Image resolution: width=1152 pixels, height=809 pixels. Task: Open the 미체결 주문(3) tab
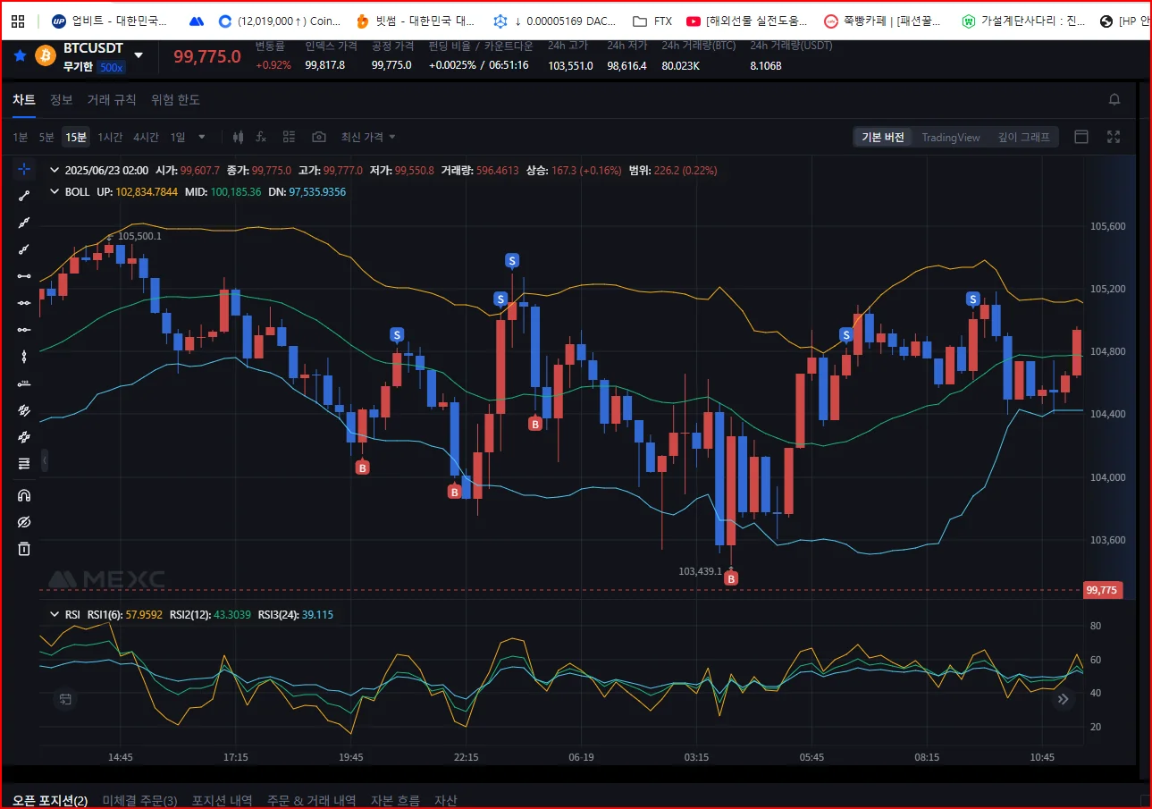tap(139, 800)
